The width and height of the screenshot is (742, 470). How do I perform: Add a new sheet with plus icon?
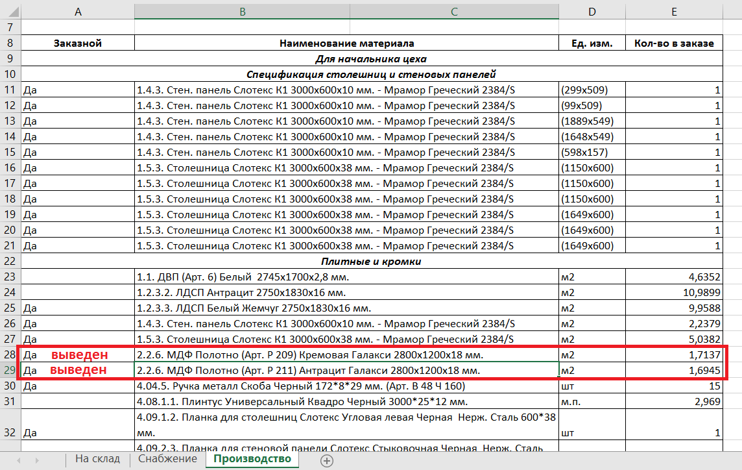(x=327, y=461)
